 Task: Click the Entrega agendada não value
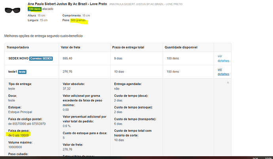(x=117, y=89)
